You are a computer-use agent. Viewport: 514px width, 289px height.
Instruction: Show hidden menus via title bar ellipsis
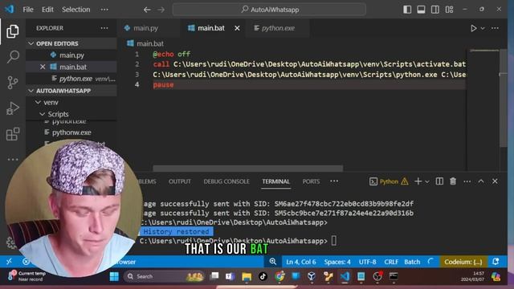click(104, 10)
